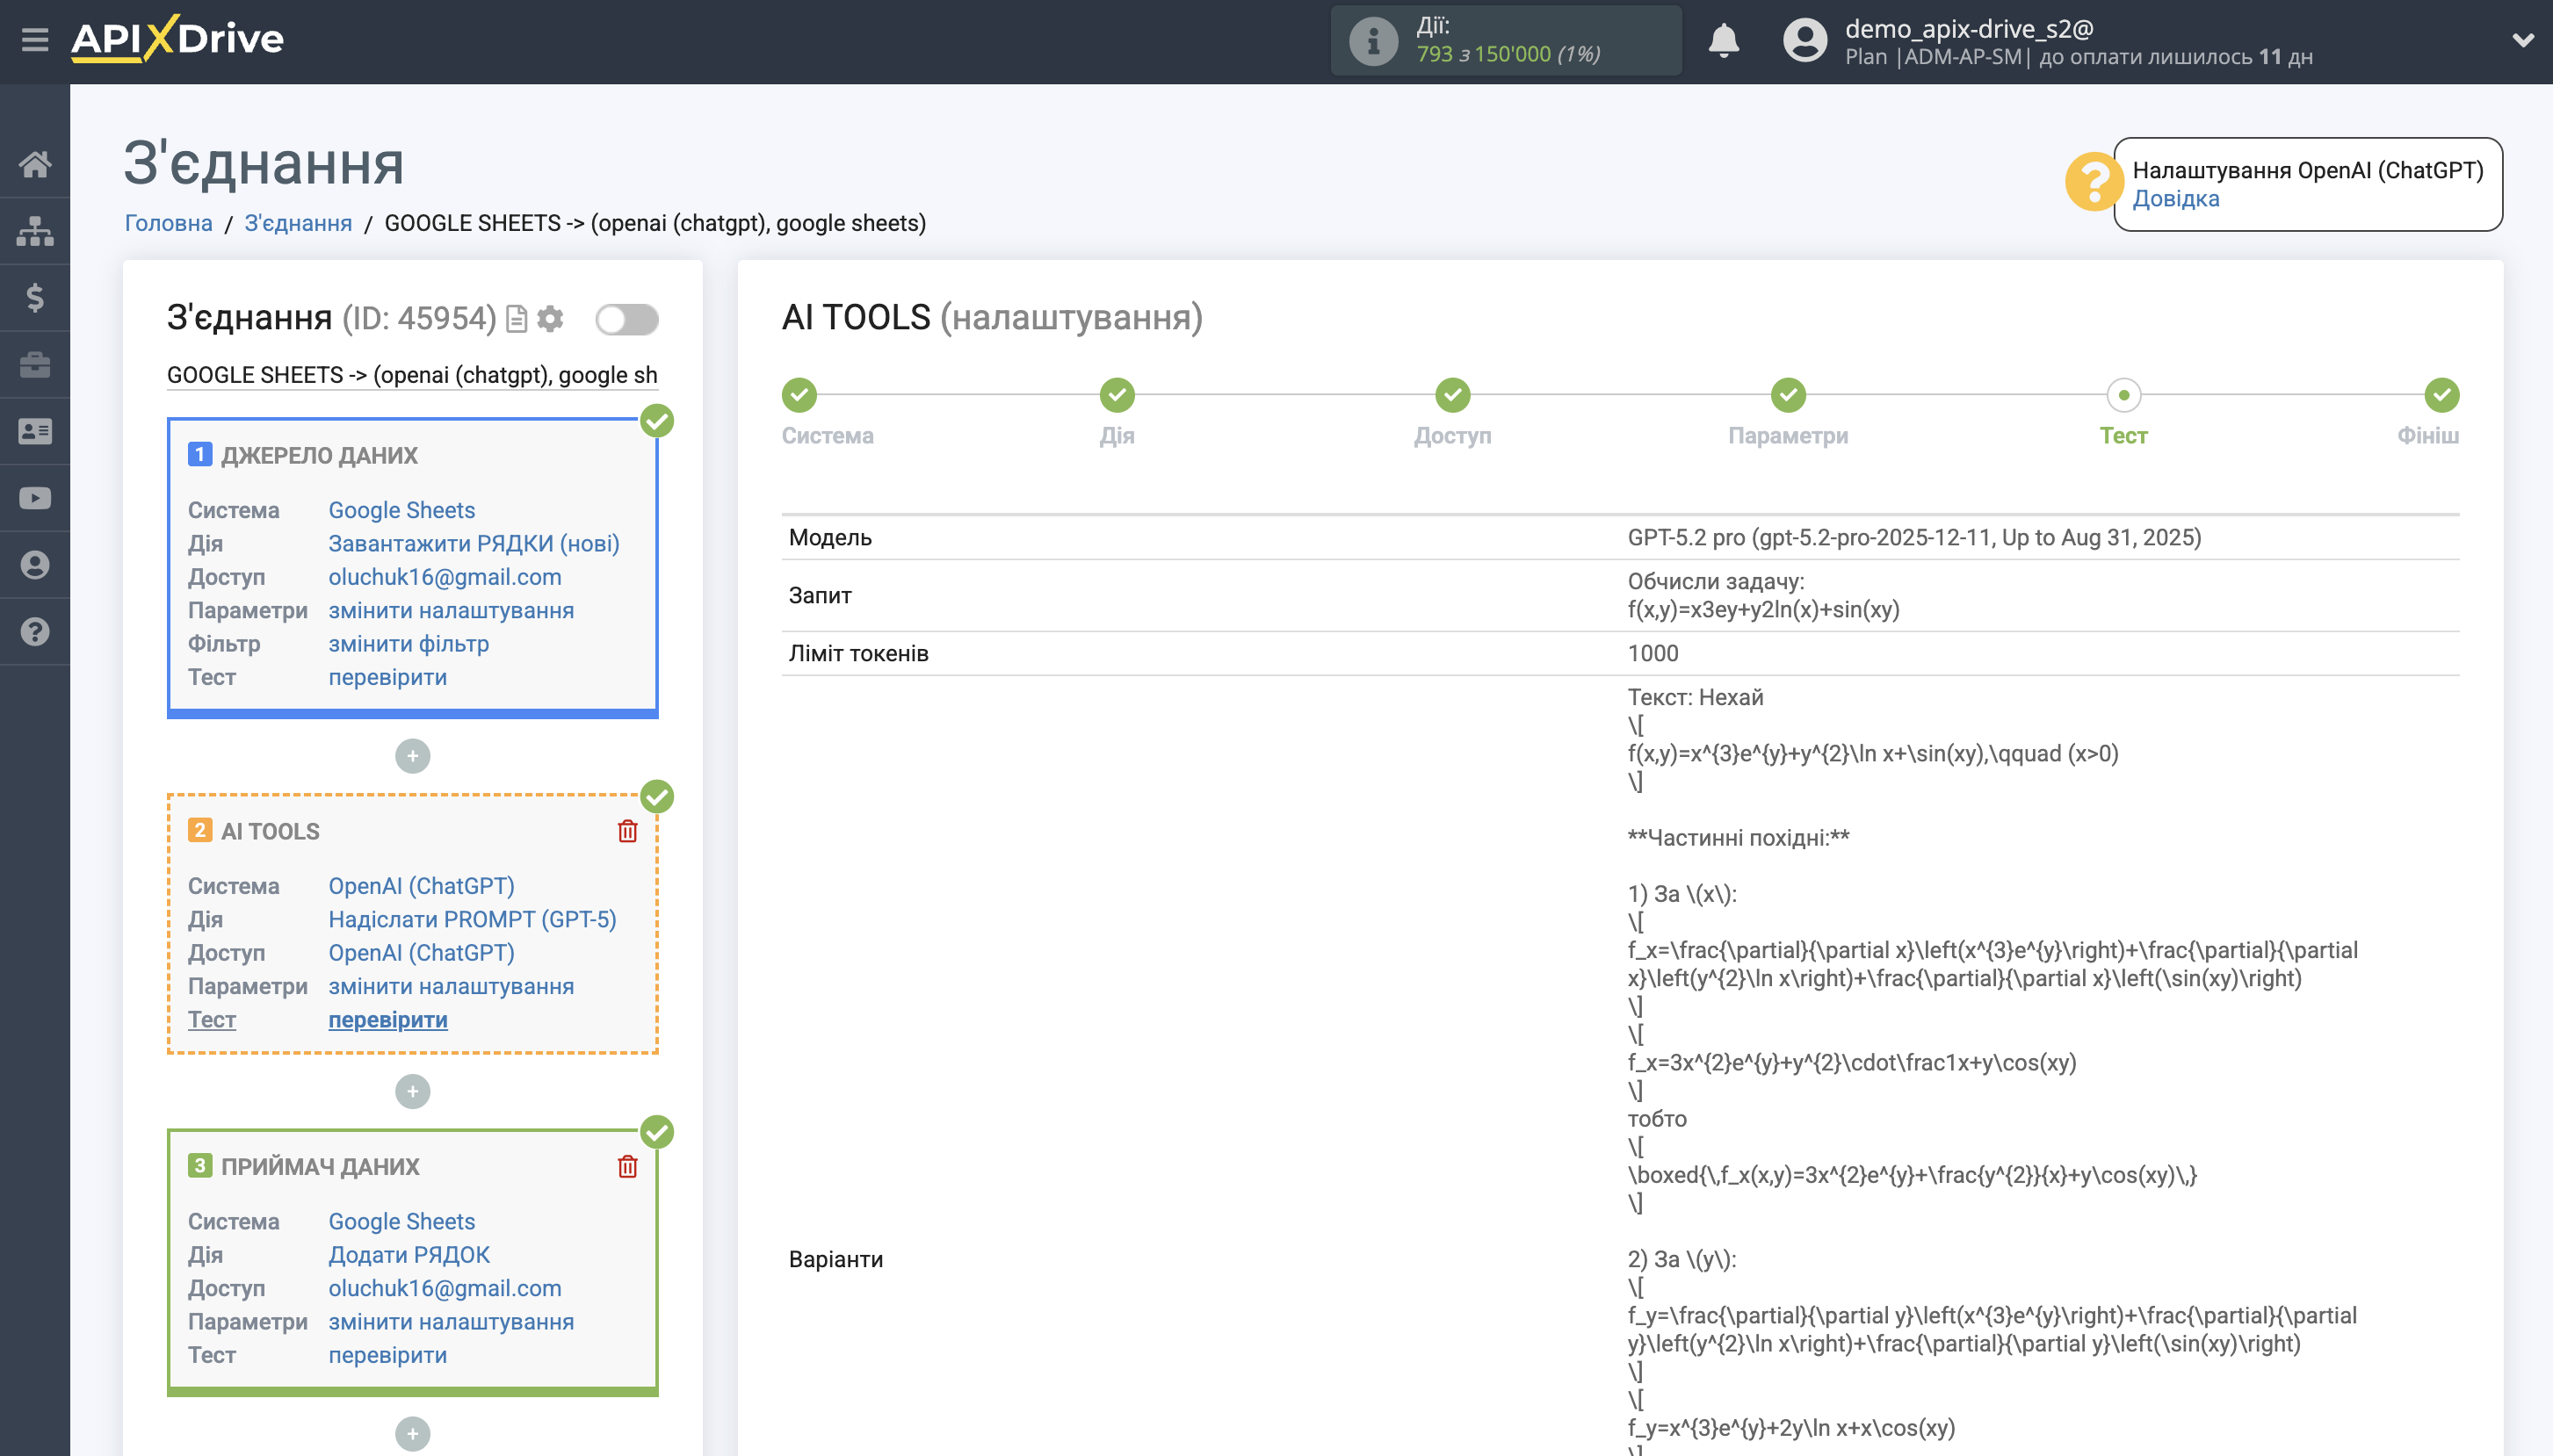2553x1456 pixels.
Task: Open the home dashboard via the house icon
Action: [x=36, y=165]
